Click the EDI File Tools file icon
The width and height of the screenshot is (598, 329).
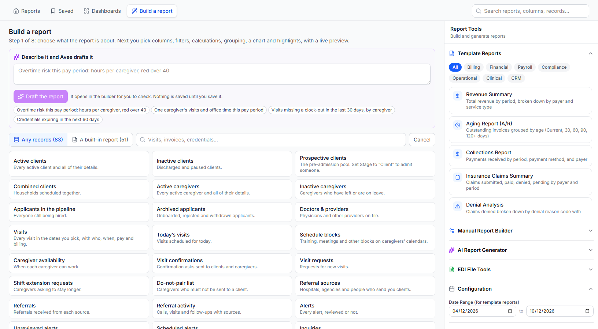coord(452,269)
